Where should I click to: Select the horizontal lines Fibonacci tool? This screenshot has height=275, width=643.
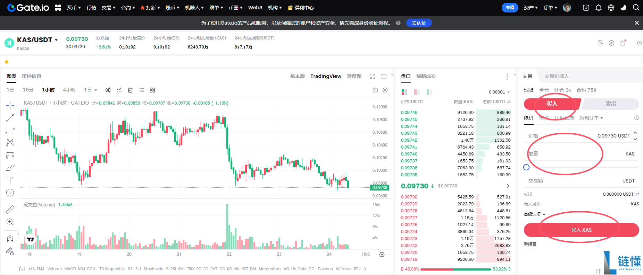coord(10,130)
